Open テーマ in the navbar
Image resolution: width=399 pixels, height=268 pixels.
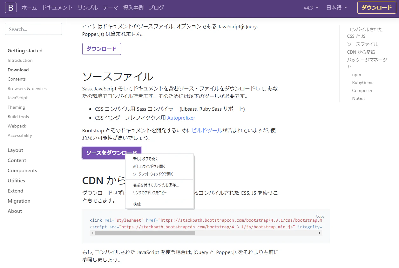[x=111, y=8]
